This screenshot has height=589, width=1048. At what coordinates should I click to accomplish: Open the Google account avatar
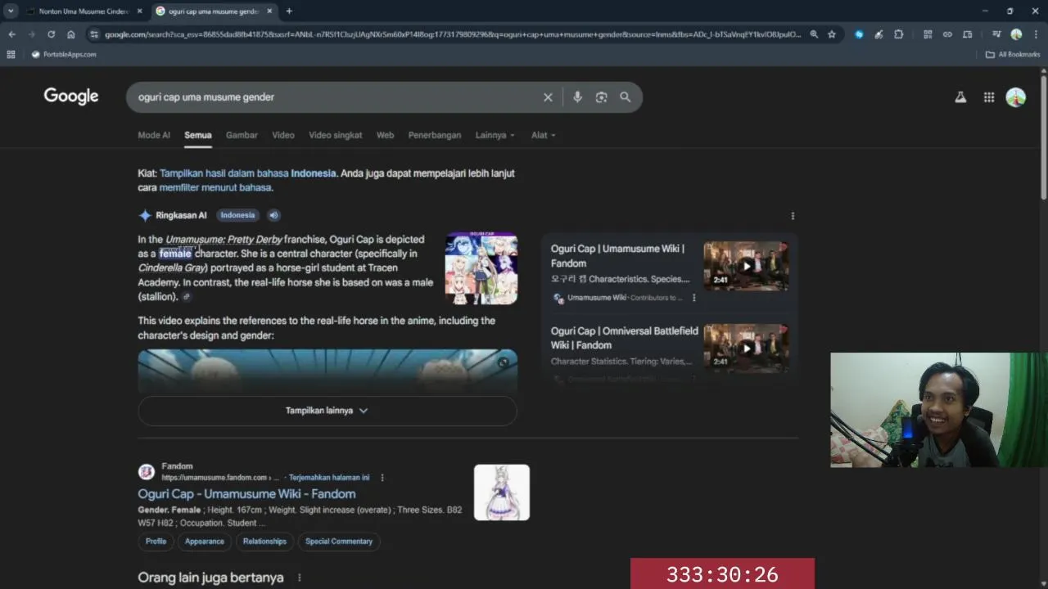pos(1016,97)
